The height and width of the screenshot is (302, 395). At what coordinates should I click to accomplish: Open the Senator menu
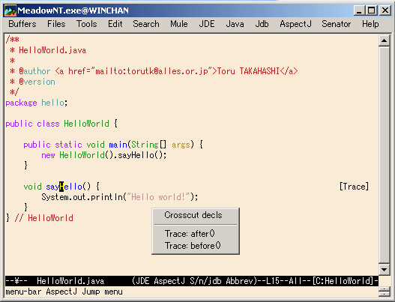click(x=337, y=24)
